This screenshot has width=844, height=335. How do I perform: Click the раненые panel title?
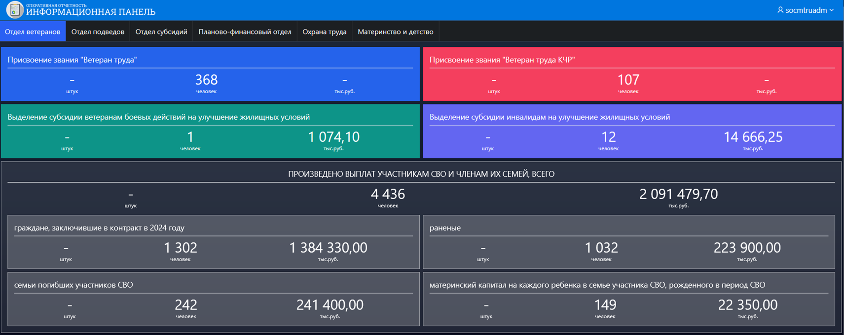[x=445, y=228]
